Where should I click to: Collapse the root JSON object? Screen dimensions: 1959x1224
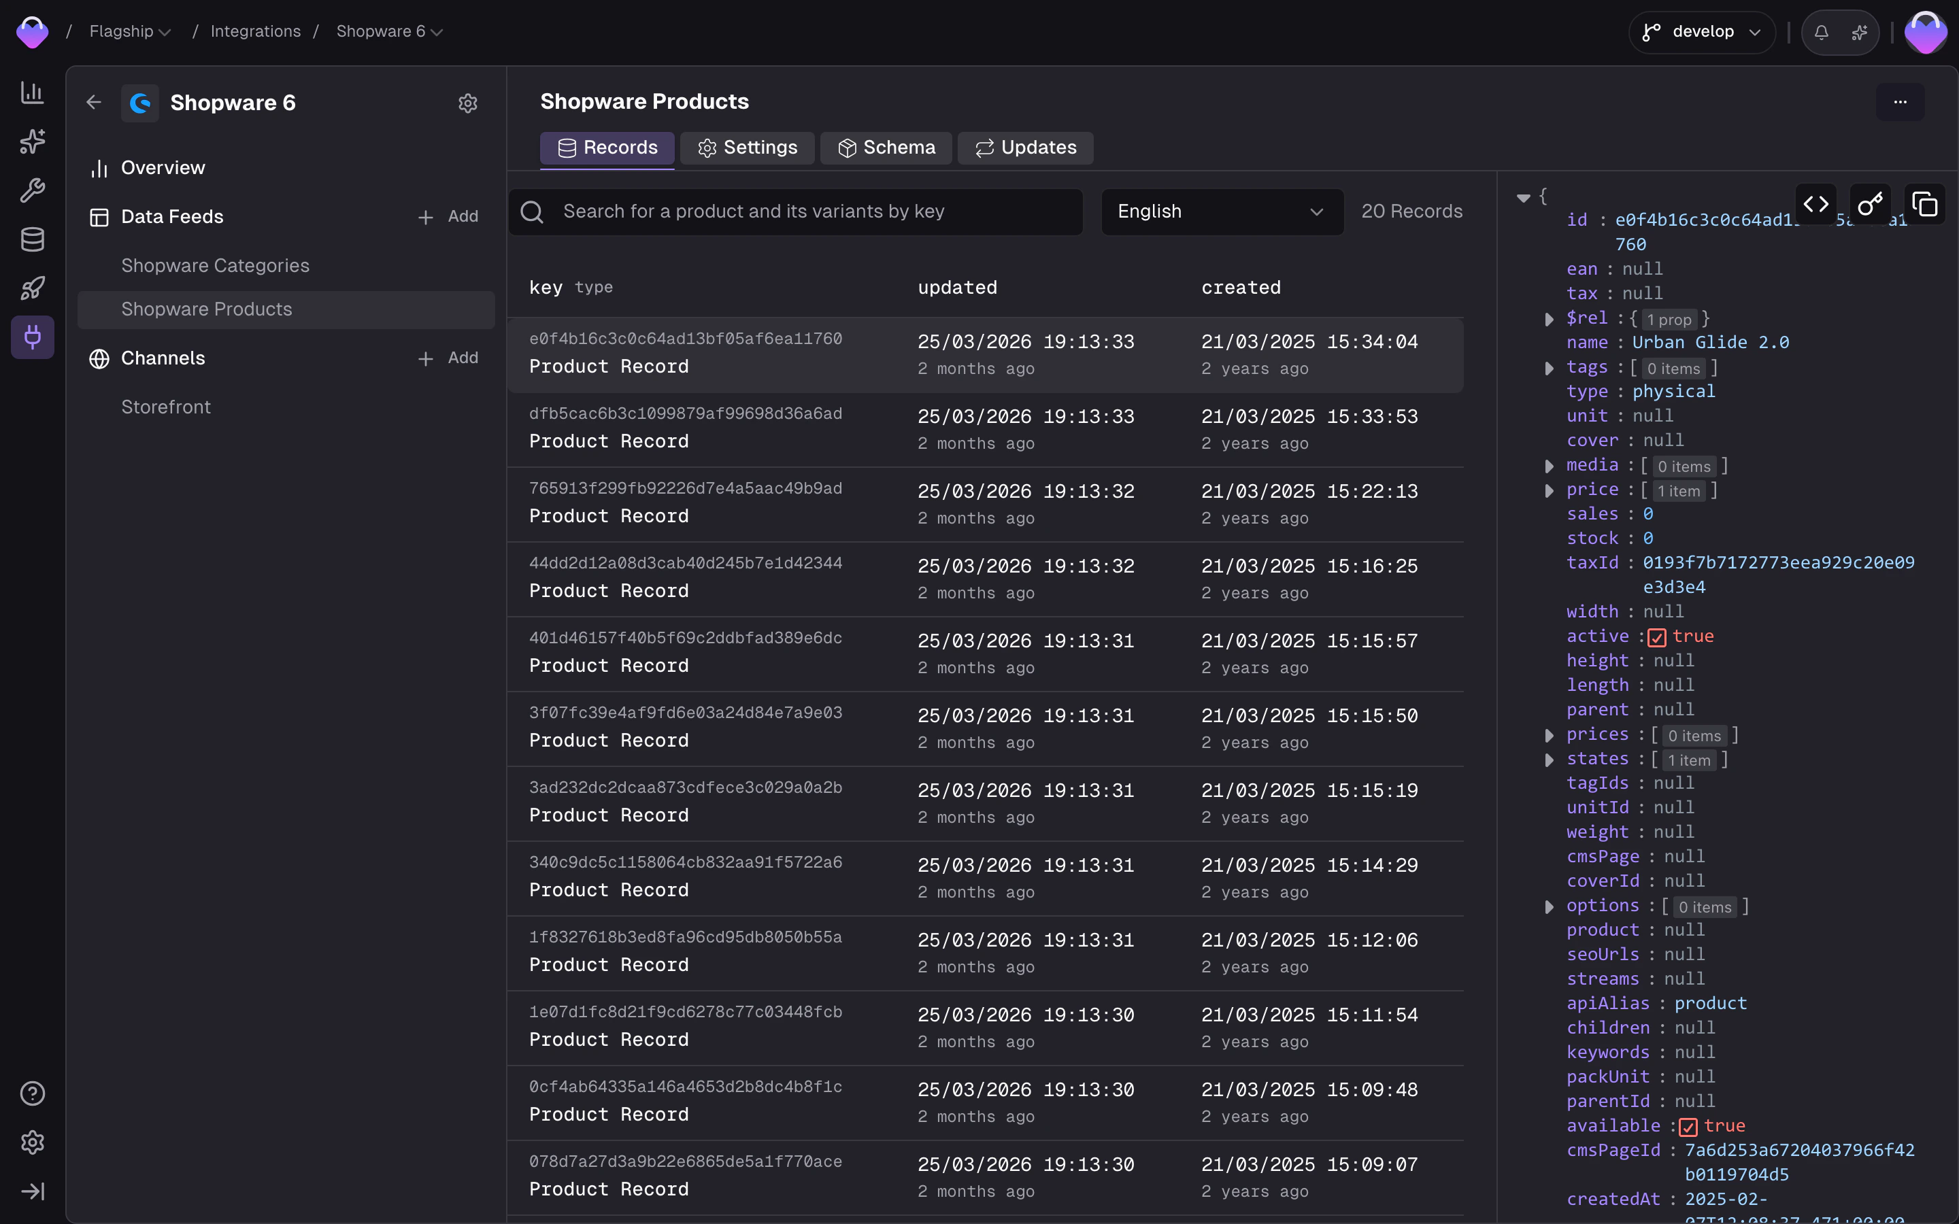pos(1524,197)
